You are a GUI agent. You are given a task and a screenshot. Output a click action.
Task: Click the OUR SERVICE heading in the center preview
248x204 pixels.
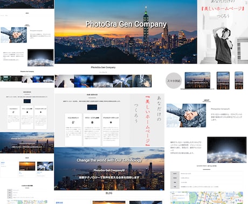(92, 94)
